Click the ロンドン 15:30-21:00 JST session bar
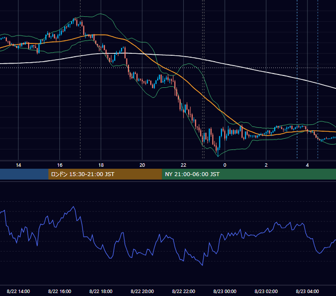 click(x=105, y=174)
